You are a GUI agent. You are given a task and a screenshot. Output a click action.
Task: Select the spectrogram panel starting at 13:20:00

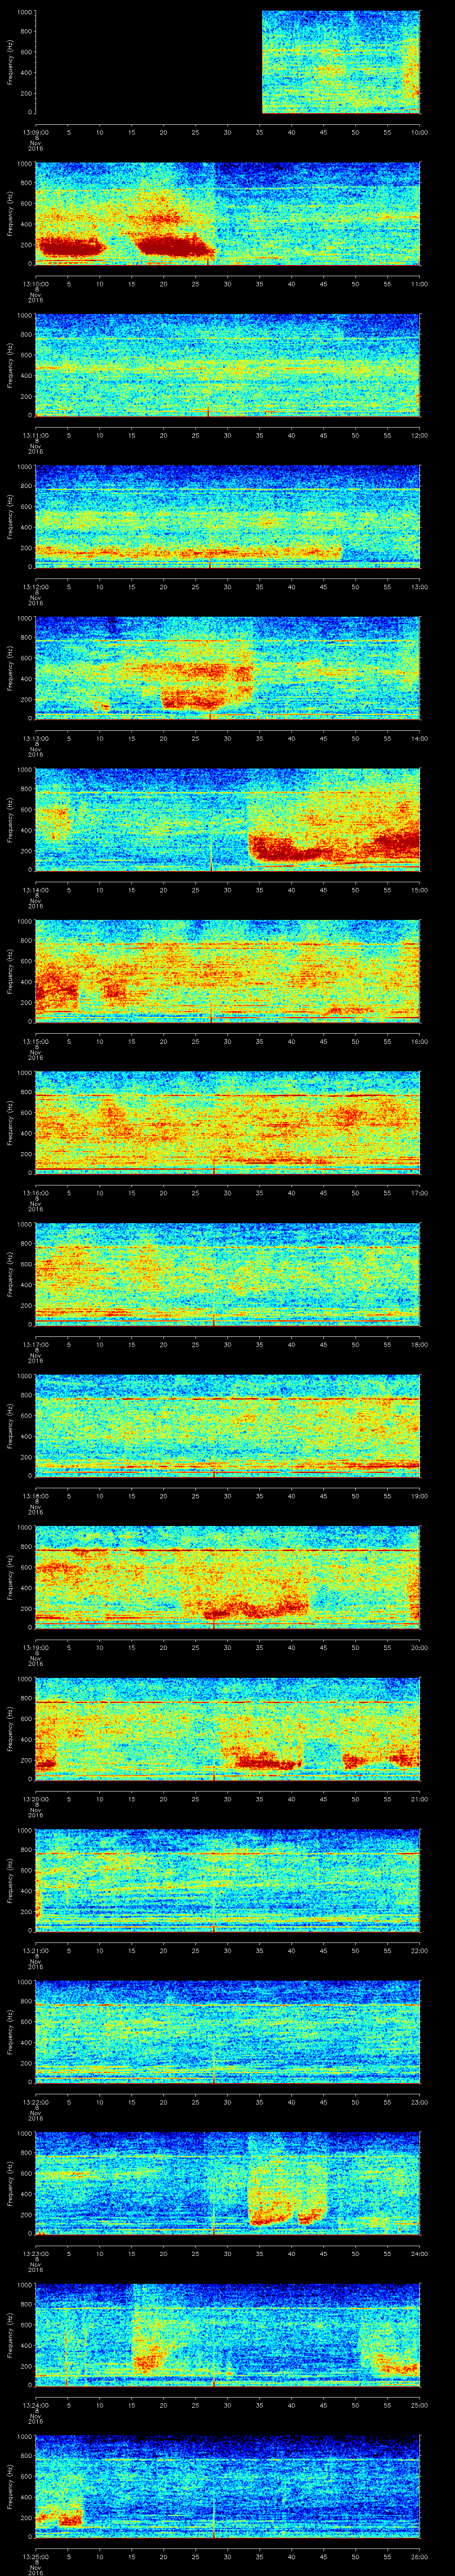227,1729
